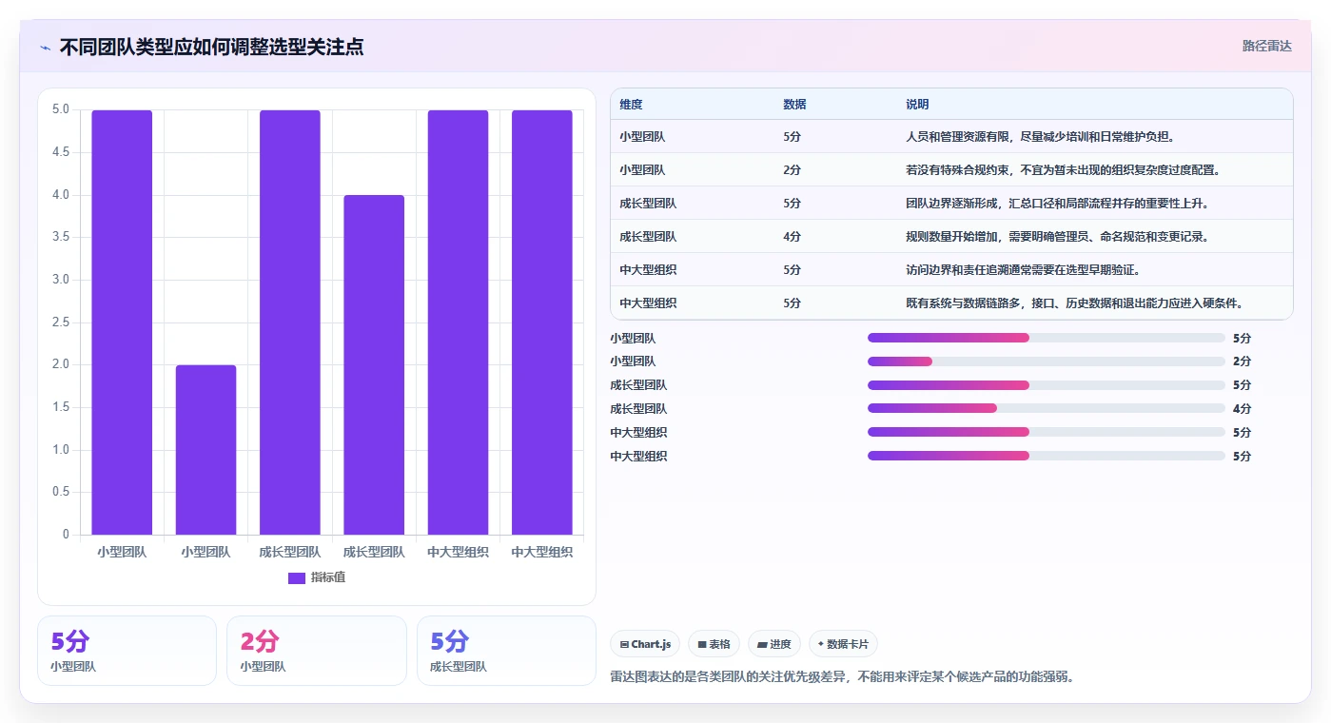This screenshot has height=723, width=1331.
Task: Click the 0.5 label on the chart y-axis
Action: pyautogui.click(x=60, y=492)
